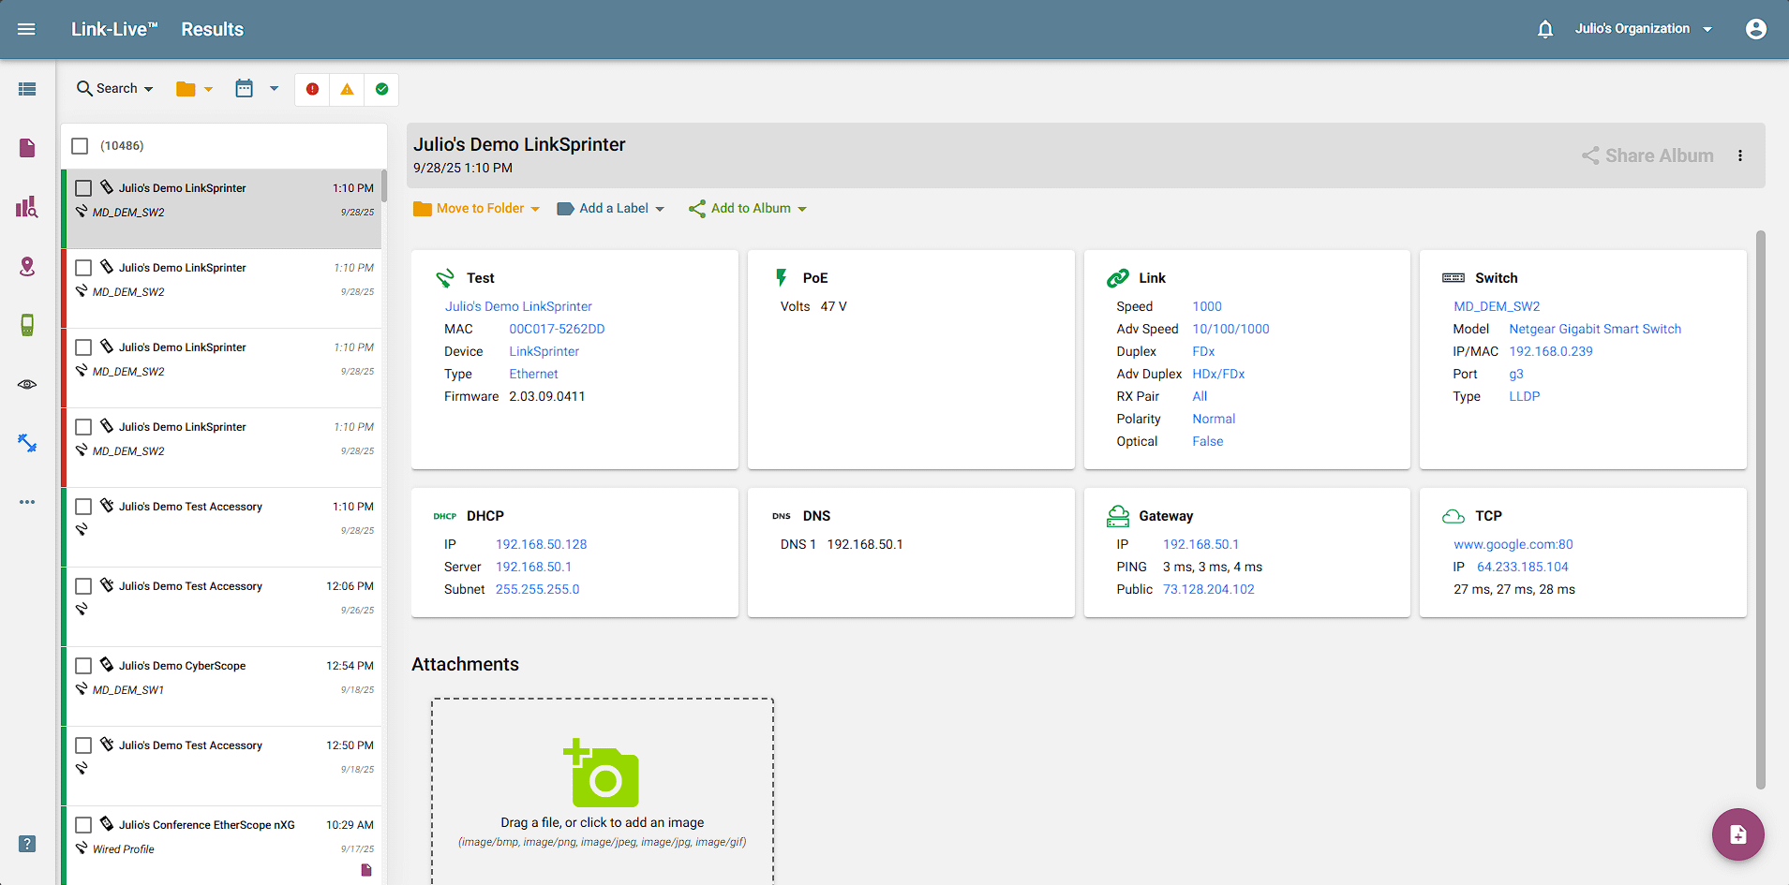Click the MD_DEM_SW2 switch link
Image resolution: width=1789 pixels, height=885 pixels.
click(1497, 306)
